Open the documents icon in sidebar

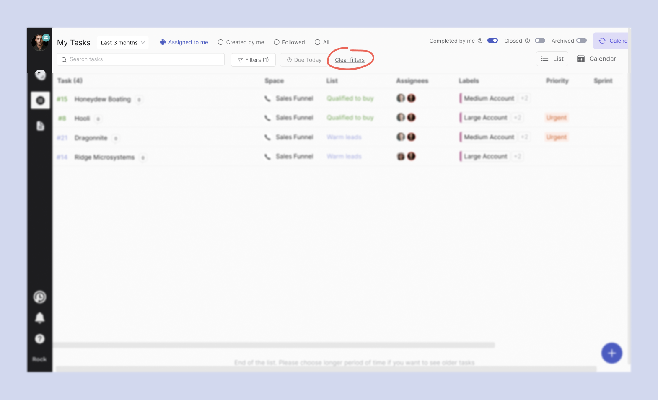click(40, 126)
